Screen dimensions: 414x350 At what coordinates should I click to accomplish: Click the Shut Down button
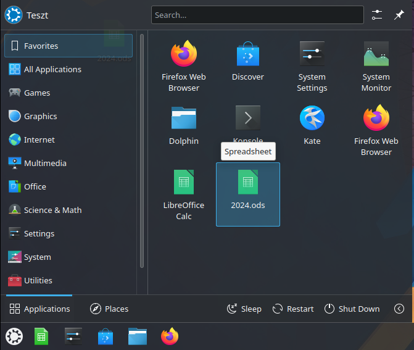point(352,309)
